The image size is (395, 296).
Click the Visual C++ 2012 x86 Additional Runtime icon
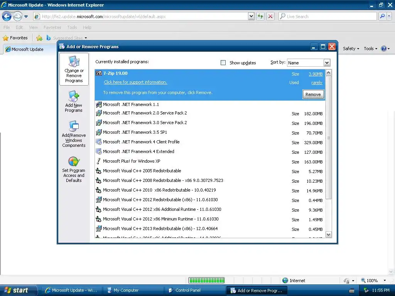[99, 209]
